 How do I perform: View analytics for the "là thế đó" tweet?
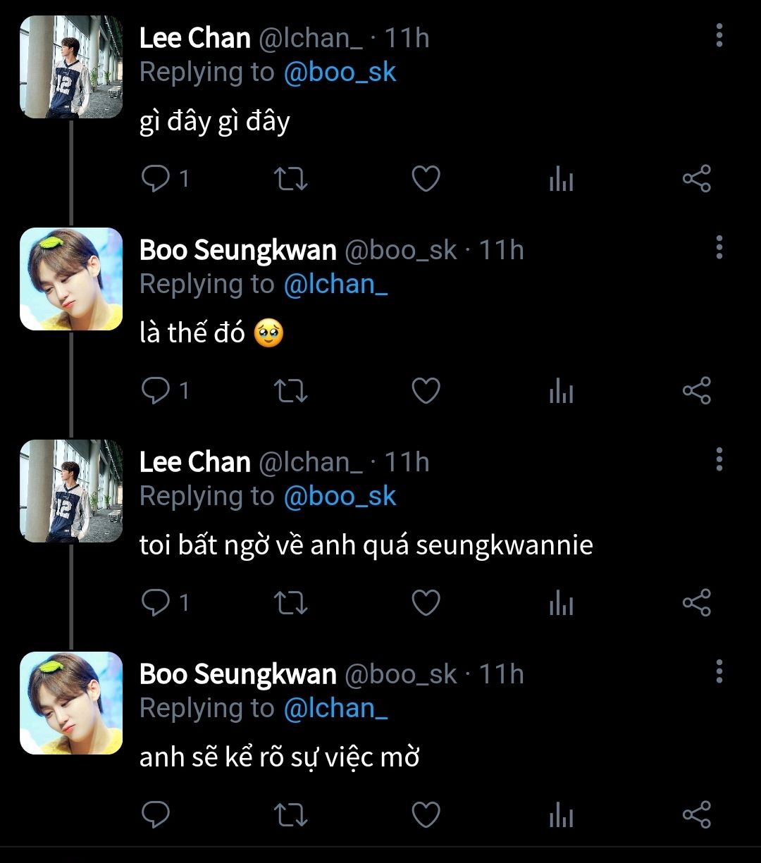click(561, 391)
